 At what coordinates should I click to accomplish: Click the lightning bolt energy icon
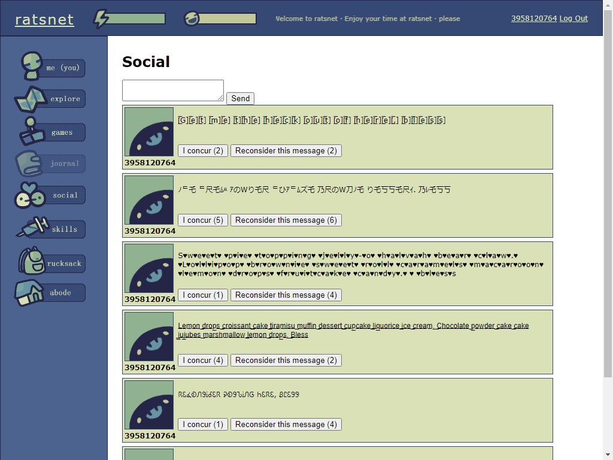[x=101, y=19]
